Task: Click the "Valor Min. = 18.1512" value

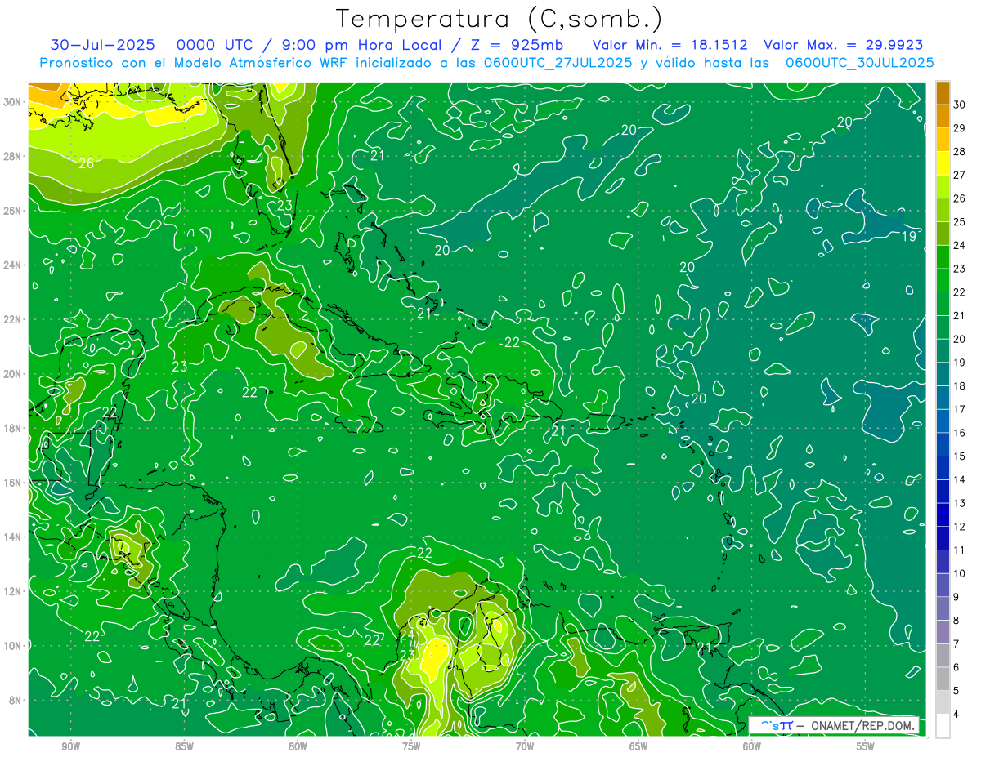Action: [670, 45]
